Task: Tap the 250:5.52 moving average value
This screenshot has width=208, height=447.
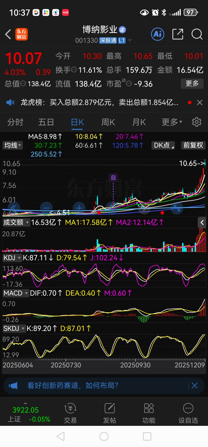Action: (x=46, y=154)
